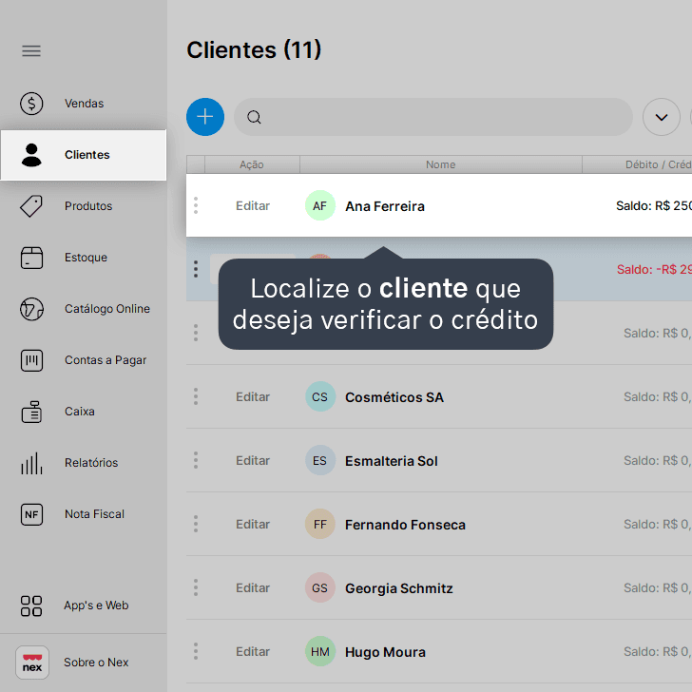The height and width of the screenshot is (692, 692).
Task: Click the Catálogo Online icon
Action: pos(31,309)
